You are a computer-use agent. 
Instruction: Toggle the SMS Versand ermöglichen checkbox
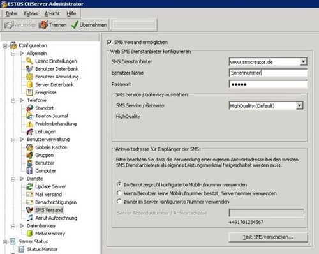(109, 42)
